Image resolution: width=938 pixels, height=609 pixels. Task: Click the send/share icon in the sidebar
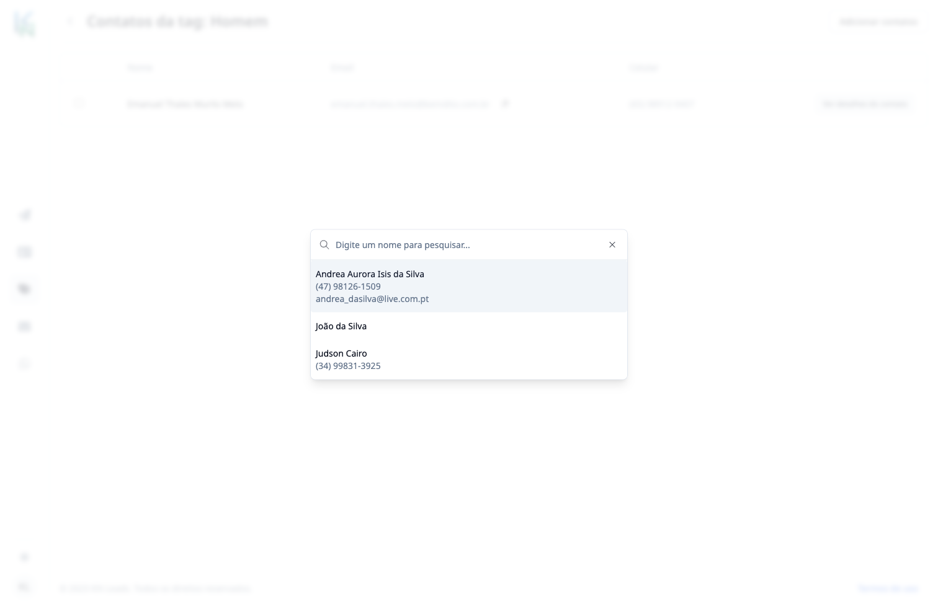(25, 215)
